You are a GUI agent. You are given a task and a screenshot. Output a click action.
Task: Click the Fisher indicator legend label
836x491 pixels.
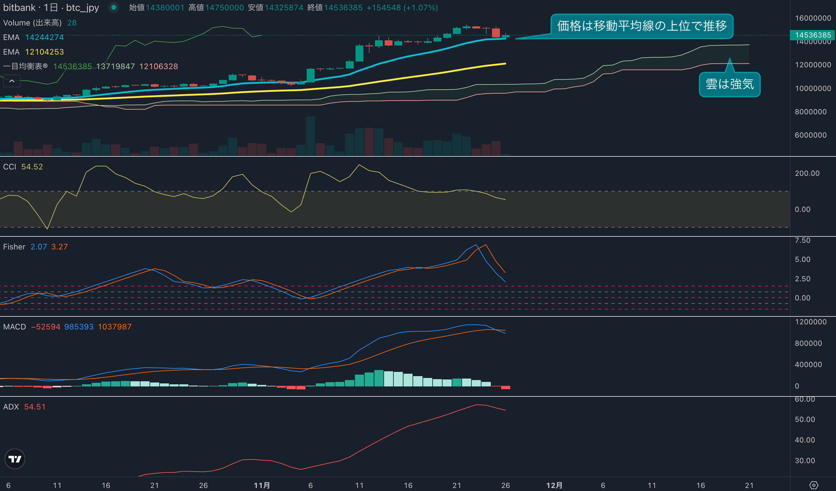coord(14,247)
